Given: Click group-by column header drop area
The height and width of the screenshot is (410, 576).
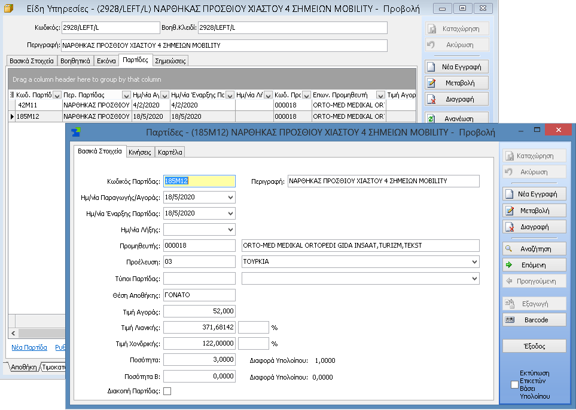Looking at the screenshot, I should coord(212,79).
